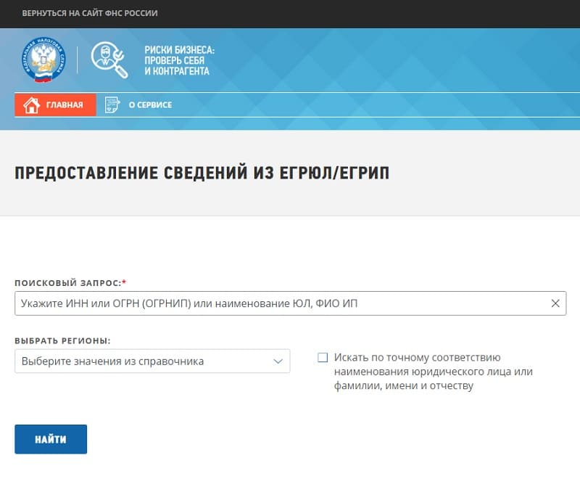The width and height of the screenshot is (580, 479).
Task: Switch to the ГЛАВНАЯ tab
Action: point(55,105)
